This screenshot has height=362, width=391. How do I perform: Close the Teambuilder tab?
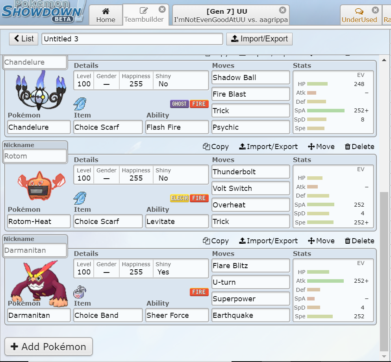pos(162,9)
